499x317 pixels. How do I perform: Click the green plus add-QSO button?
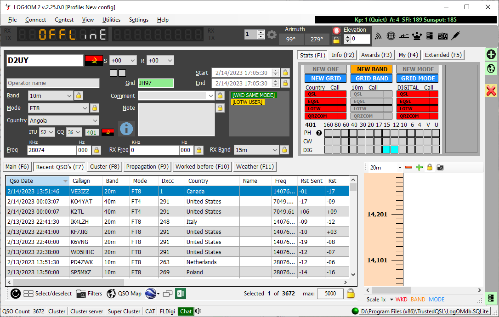pyautogui.click(x=491, y=54)
